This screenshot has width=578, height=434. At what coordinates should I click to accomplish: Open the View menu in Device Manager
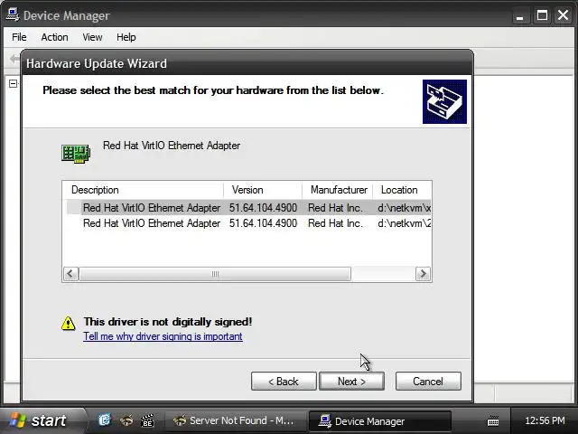(x=92, y=37)
